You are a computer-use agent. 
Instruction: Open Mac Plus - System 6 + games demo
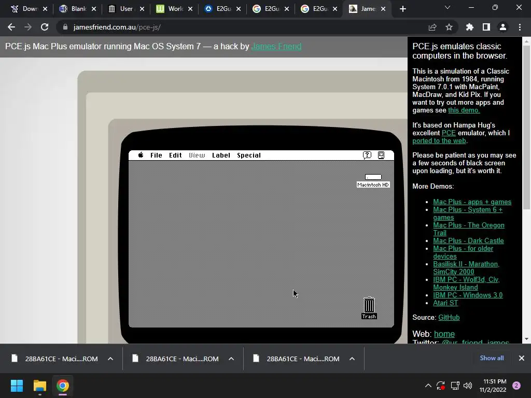(x=468, y=214)
